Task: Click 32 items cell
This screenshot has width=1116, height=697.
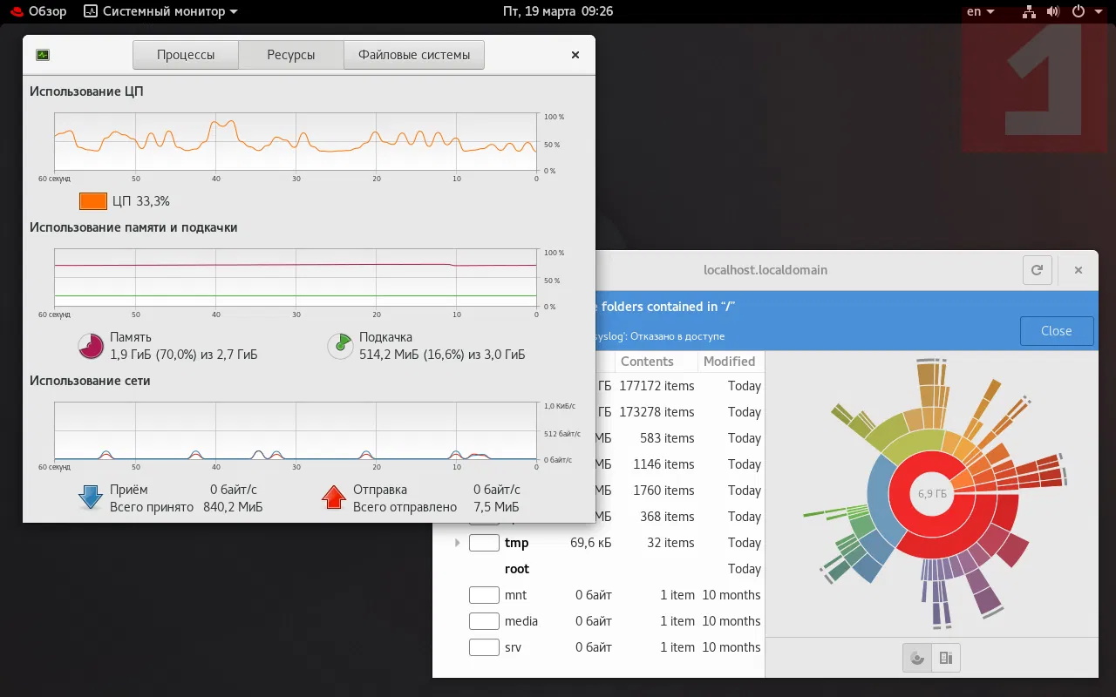Action: [x=671, y=543]
